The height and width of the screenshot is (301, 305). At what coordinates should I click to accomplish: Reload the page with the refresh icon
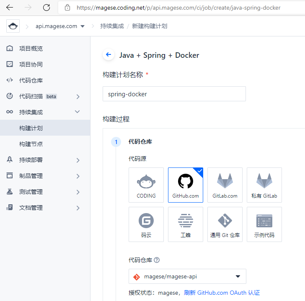tap(47, 8)
